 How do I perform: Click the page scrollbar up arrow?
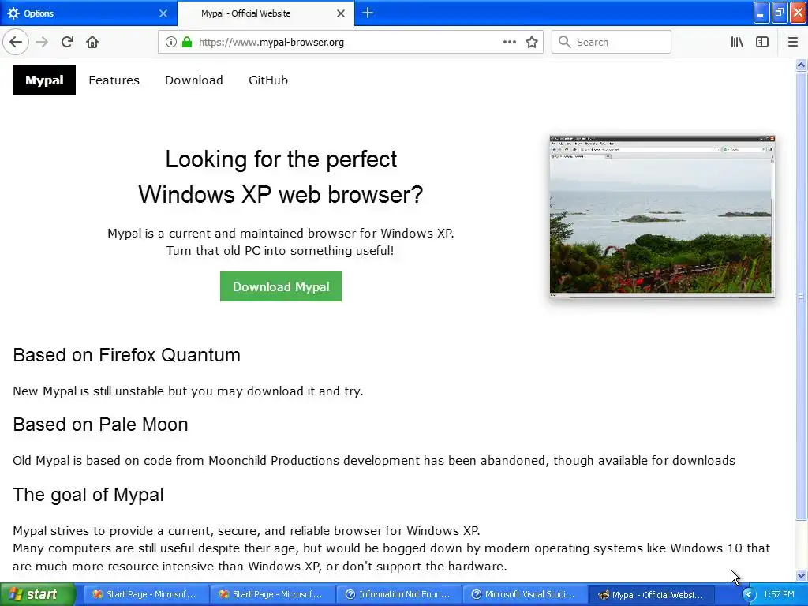click(801, 65)
